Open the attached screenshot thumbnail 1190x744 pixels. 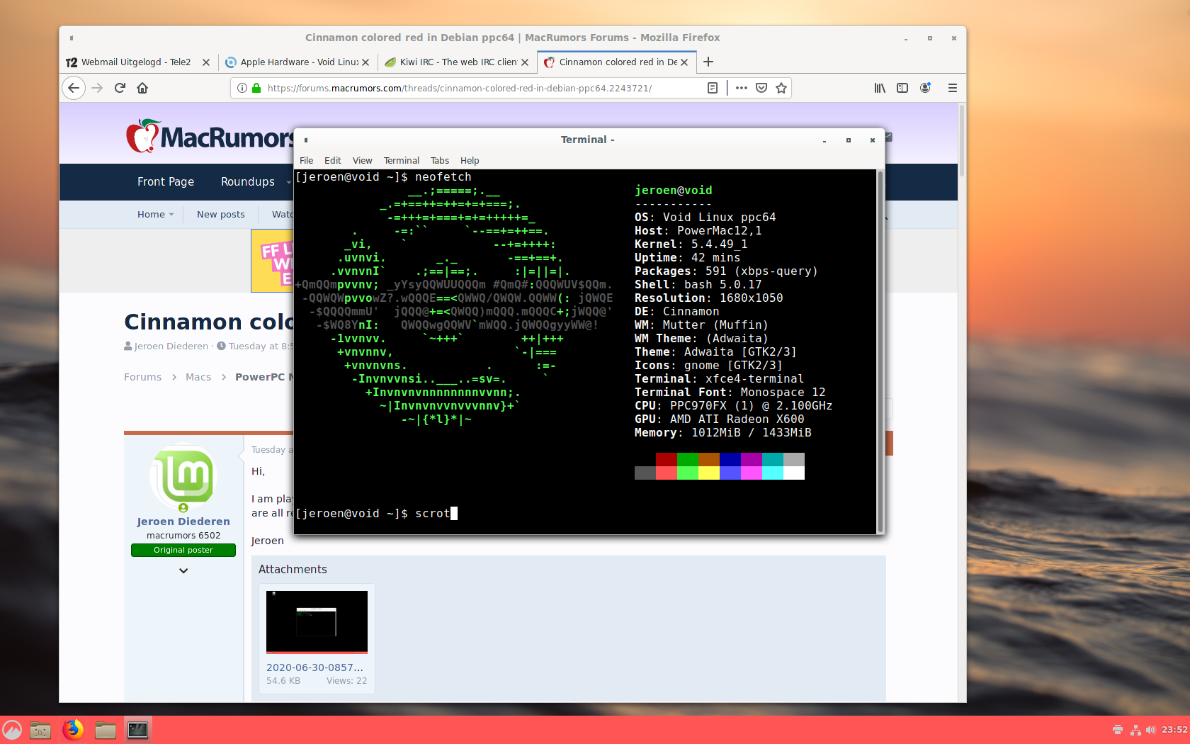317,622
